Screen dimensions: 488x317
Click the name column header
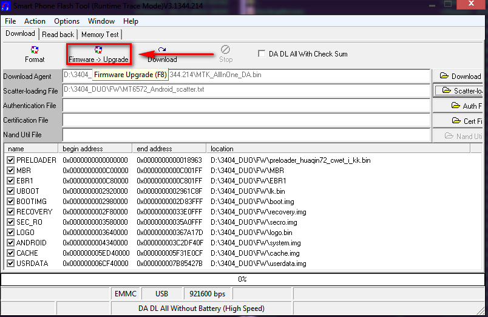click(x=31, y=149)
